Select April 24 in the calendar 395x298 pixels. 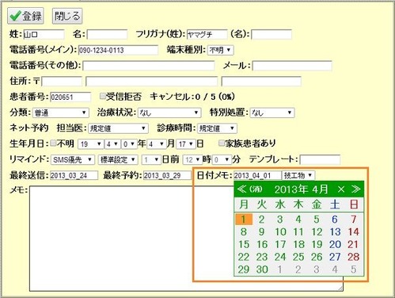click(x=280, y=257)
